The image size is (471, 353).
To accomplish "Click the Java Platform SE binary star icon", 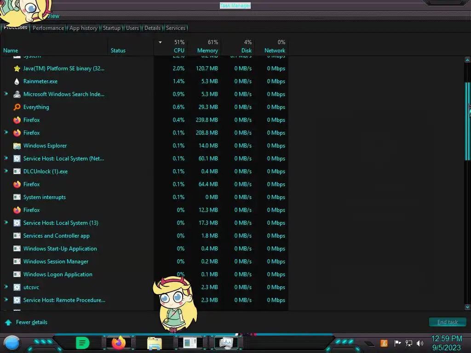I will [17, 68].
